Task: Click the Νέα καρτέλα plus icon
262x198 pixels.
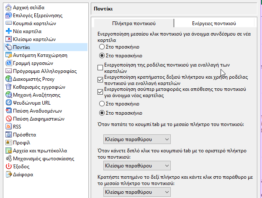Action: (x=9, y=31)
